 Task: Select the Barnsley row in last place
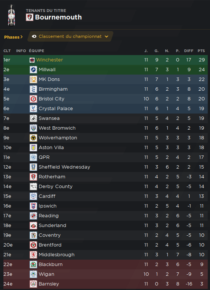click(105, 284)
